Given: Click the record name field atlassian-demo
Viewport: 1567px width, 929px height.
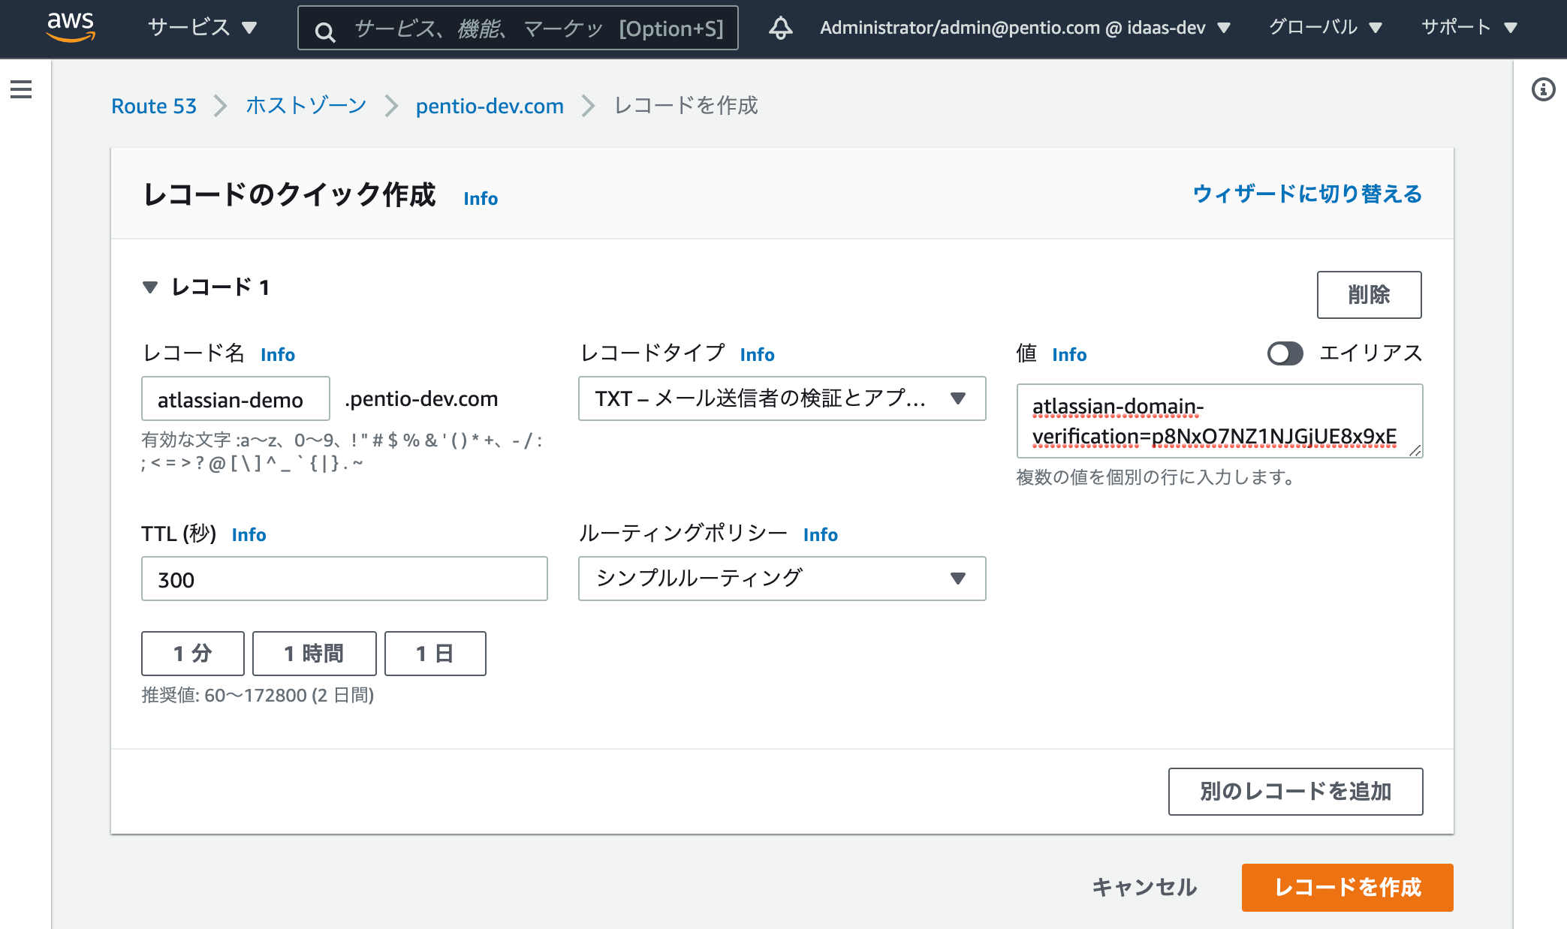Looking at the screenshot, I should [x=236, y=398].
